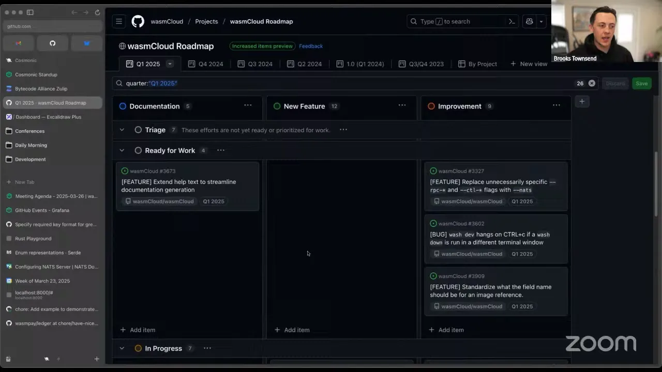Open the Triage group options menu
The height and width of the screenshot is (372, 662).
[343, 130]
